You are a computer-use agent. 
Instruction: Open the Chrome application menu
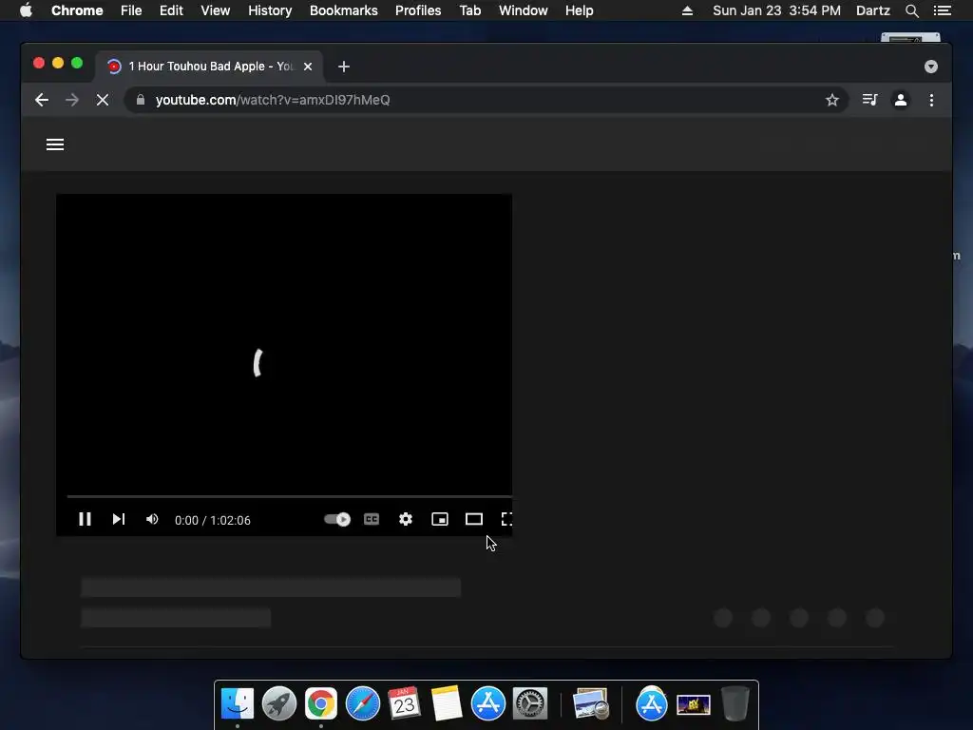click(x=77, y=10)
